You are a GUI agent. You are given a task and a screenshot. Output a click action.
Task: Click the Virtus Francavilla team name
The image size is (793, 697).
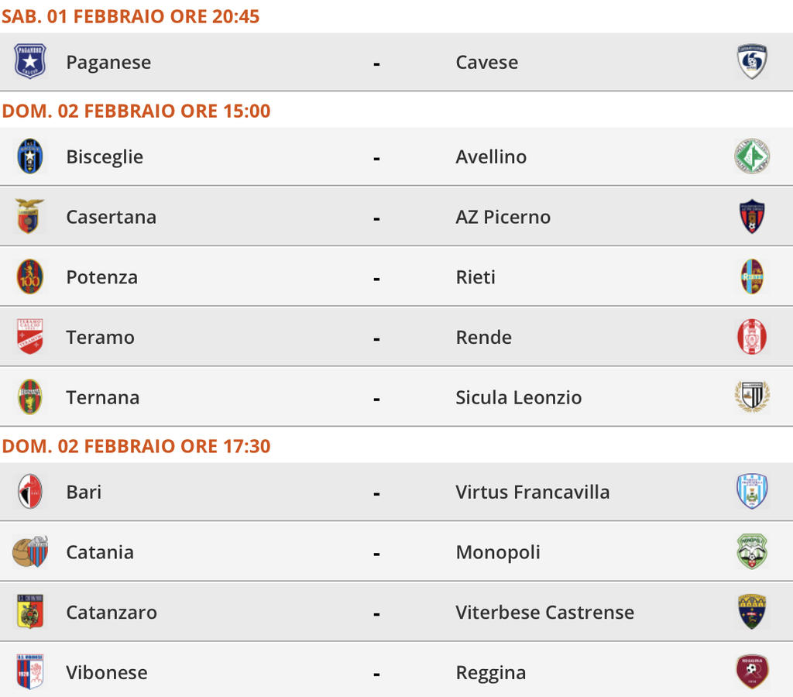coord(532,492)
